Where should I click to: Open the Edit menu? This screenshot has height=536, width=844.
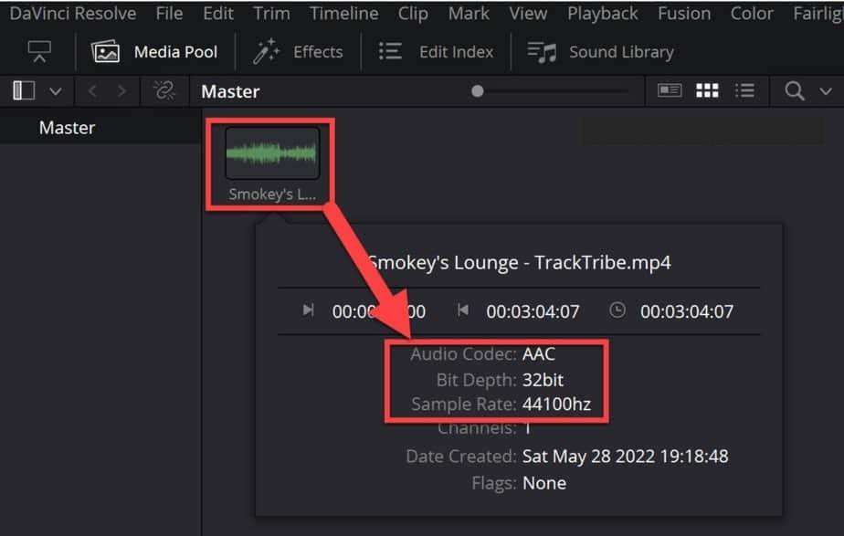point(218,14)
